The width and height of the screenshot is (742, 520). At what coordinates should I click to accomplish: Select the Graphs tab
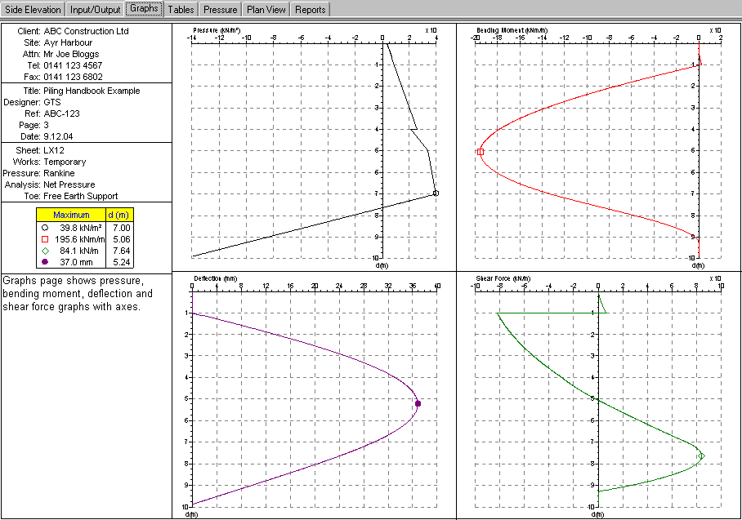tap(144, 10)
